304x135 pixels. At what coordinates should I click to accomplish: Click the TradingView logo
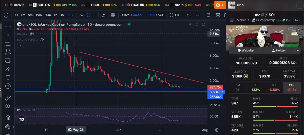point(22,119)
